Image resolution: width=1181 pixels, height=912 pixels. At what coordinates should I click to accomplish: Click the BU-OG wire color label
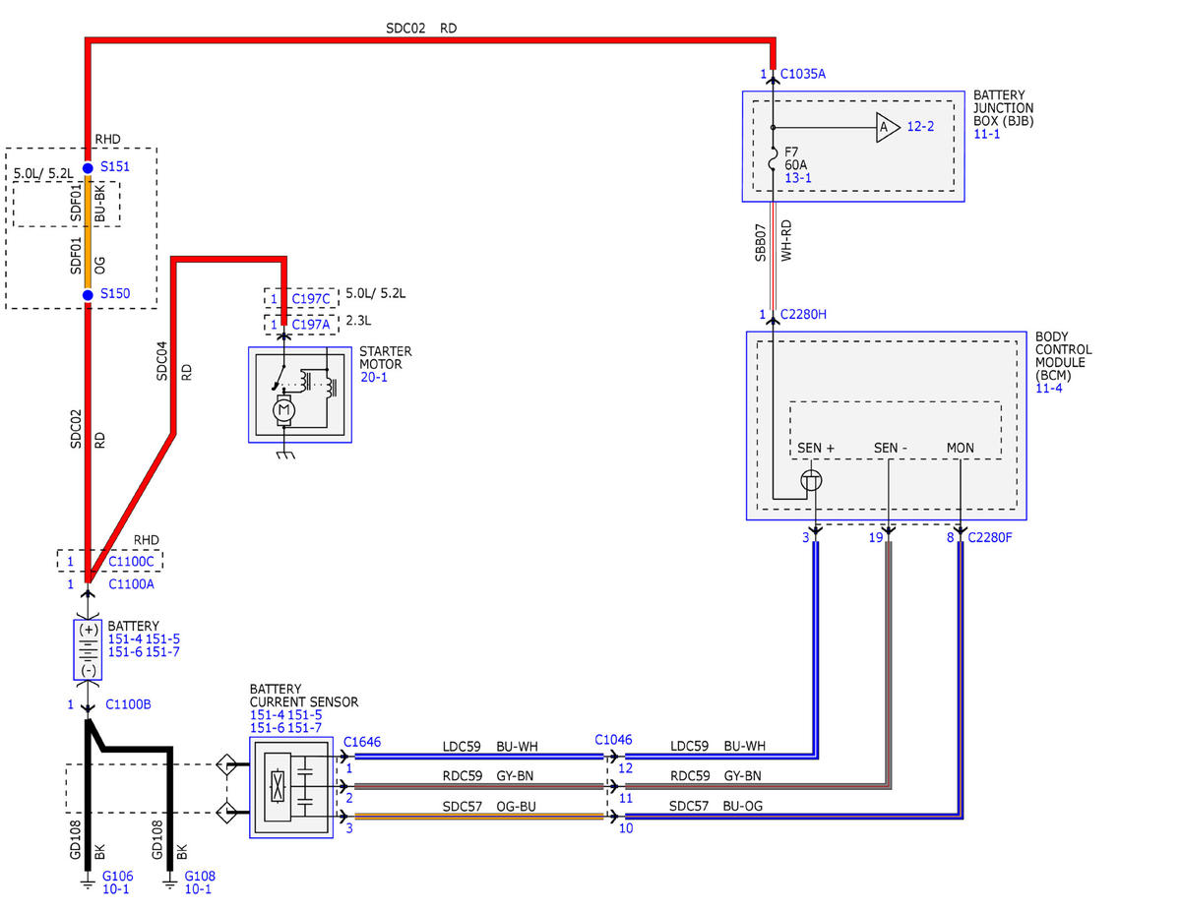[x=743, y=806]
